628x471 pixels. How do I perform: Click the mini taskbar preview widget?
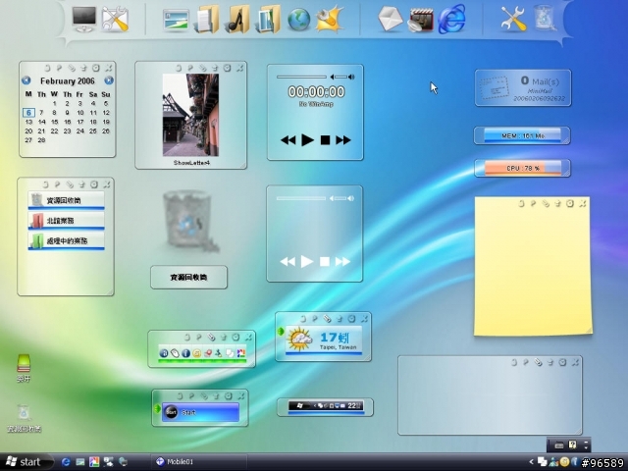(325, 406)
